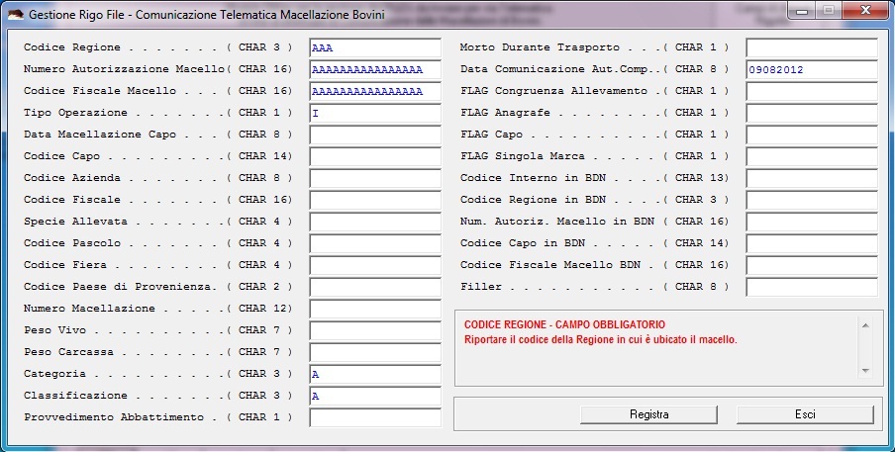Click the FLAG Anagrafe field
This screenshot has width=895, height=452.
point(812,114)
